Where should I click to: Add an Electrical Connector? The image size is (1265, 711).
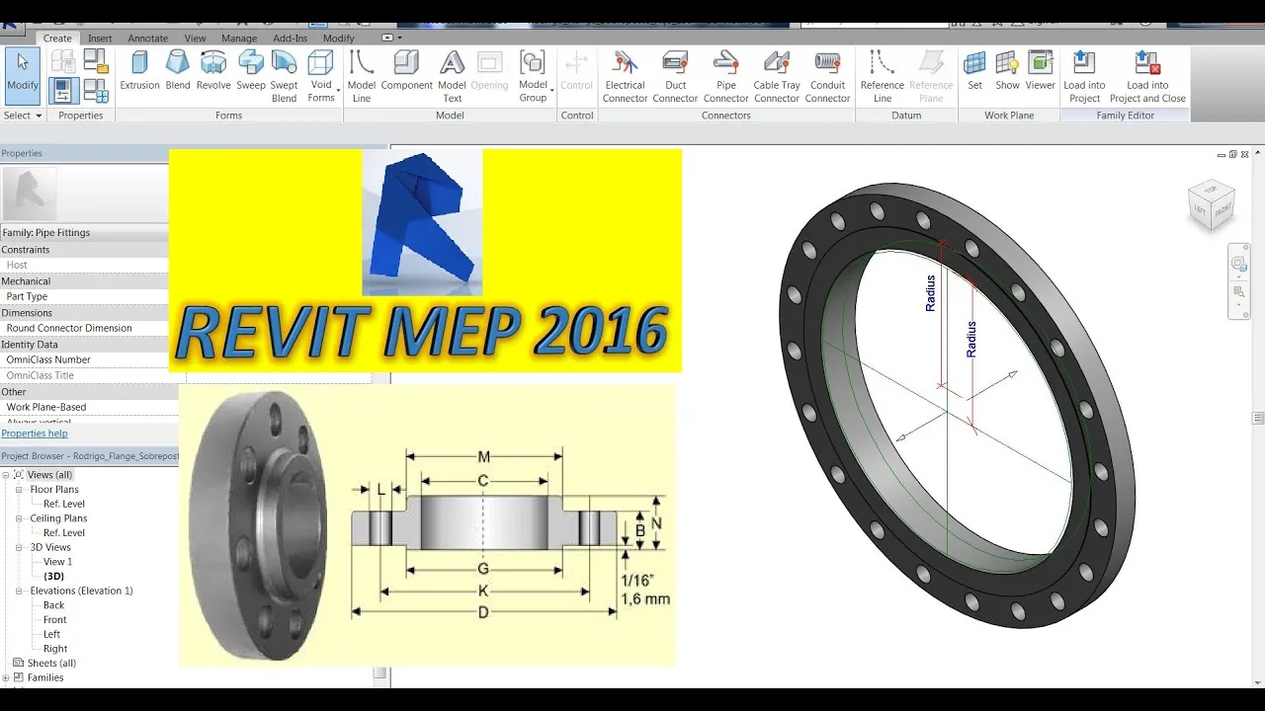click(x=626, y=77)
